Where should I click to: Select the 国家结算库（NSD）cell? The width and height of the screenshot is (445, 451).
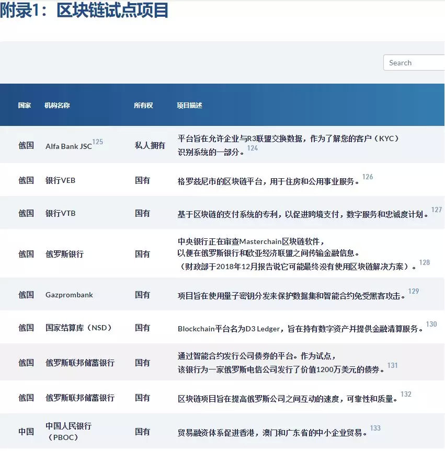(78, 328)
